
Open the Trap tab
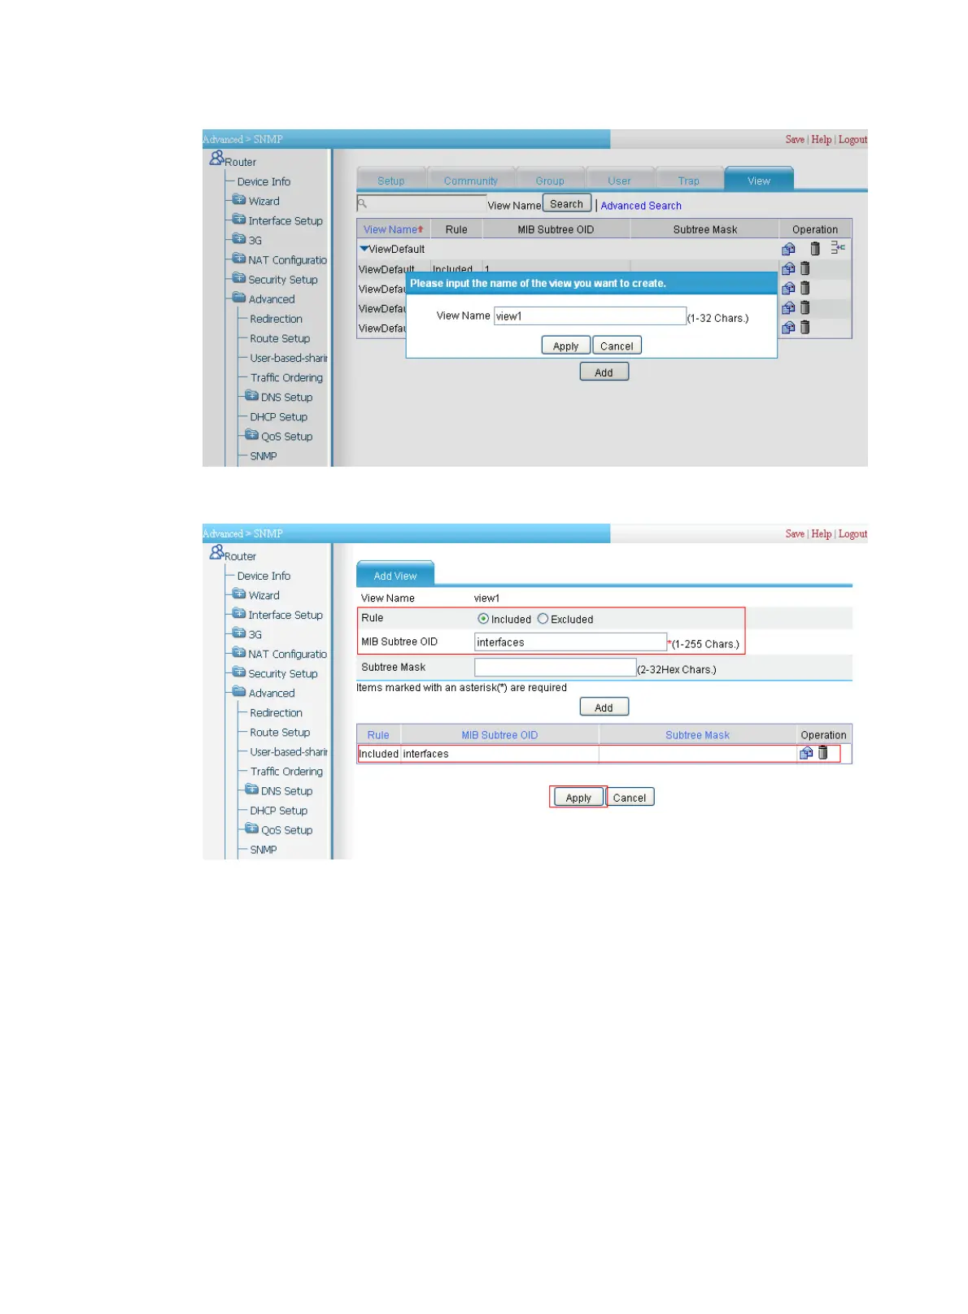click(689, 181)
